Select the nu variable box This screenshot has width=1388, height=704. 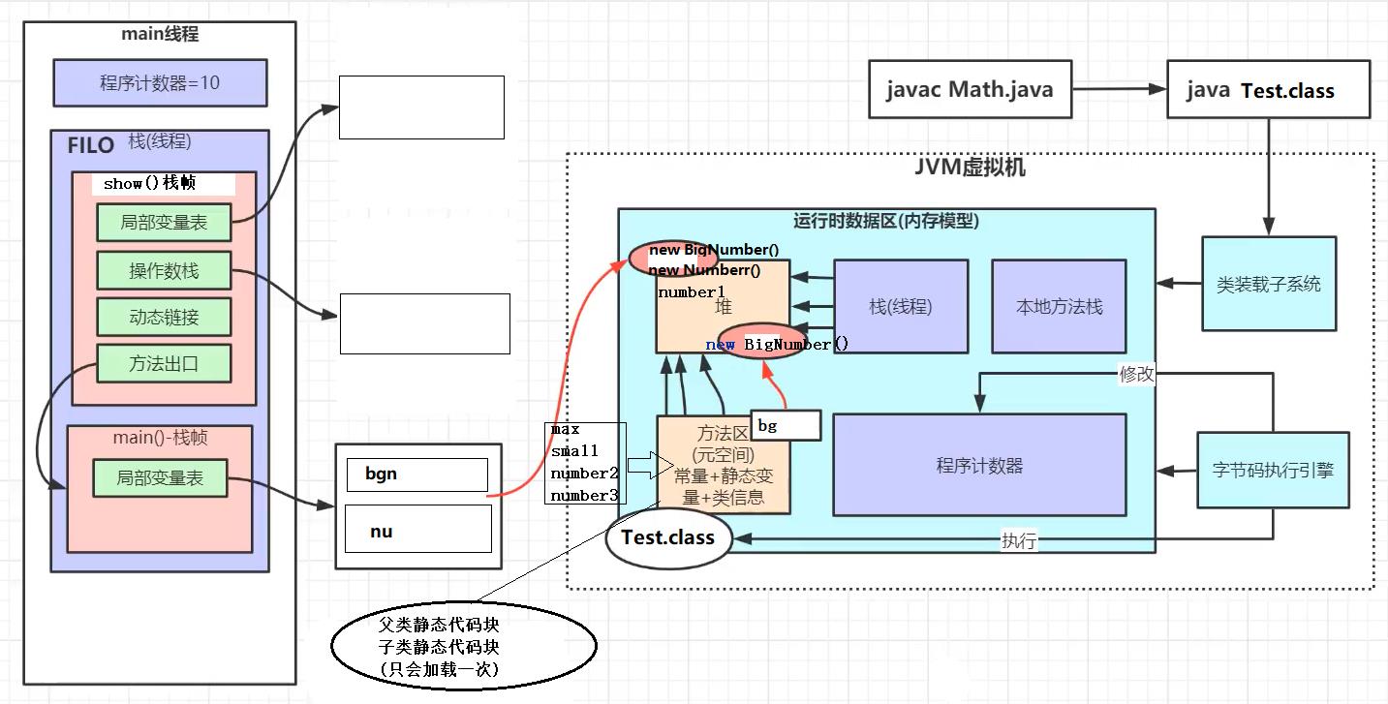click(418, 529)
